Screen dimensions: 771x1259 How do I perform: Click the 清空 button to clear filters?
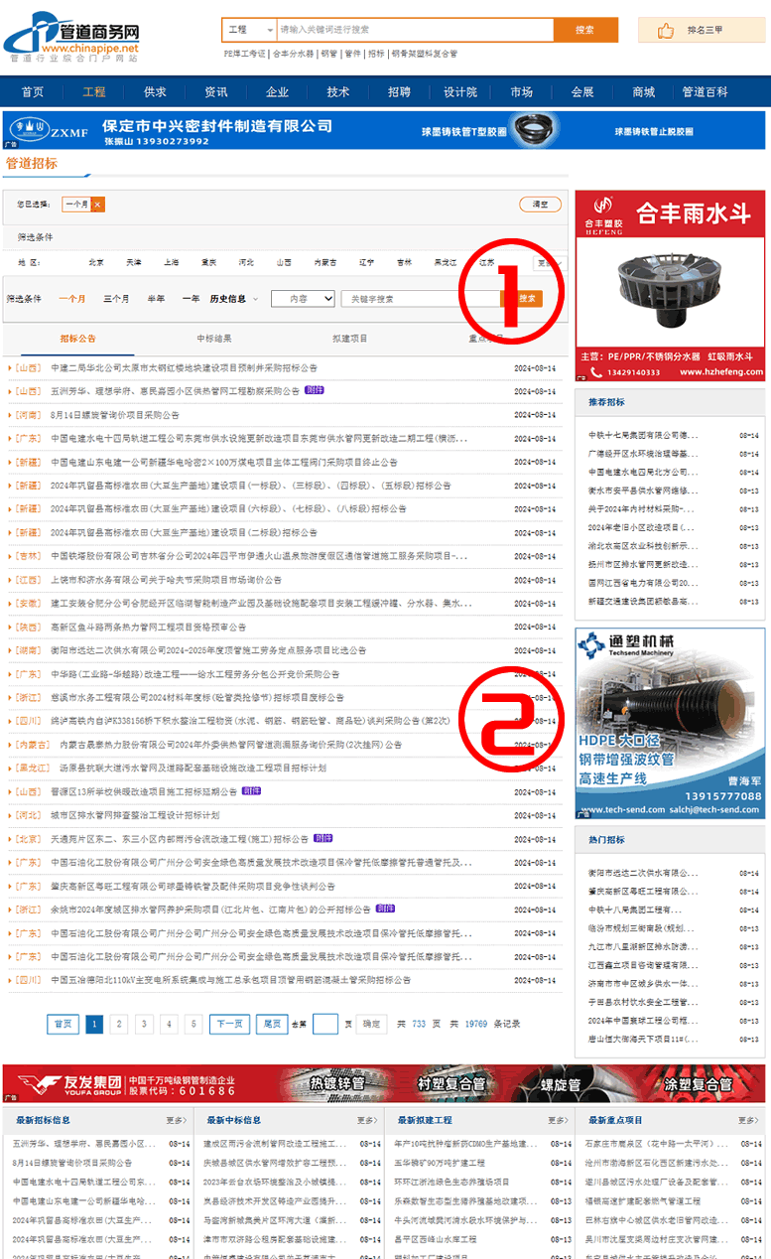541,205
